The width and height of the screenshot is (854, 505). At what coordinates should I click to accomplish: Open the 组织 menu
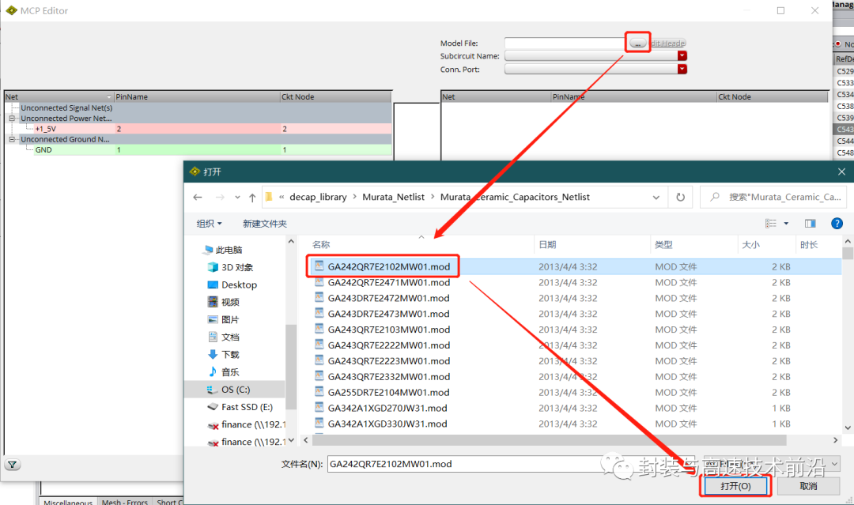click(209, 224)
